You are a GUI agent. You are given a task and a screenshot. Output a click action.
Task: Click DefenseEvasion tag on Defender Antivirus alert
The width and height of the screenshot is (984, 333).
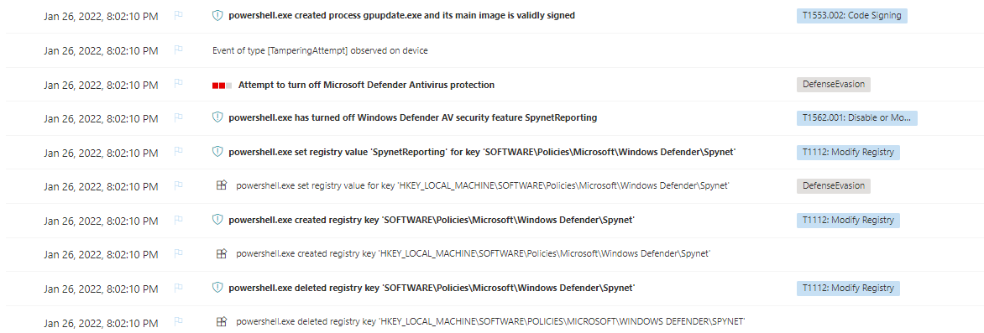tap(834, 85)
